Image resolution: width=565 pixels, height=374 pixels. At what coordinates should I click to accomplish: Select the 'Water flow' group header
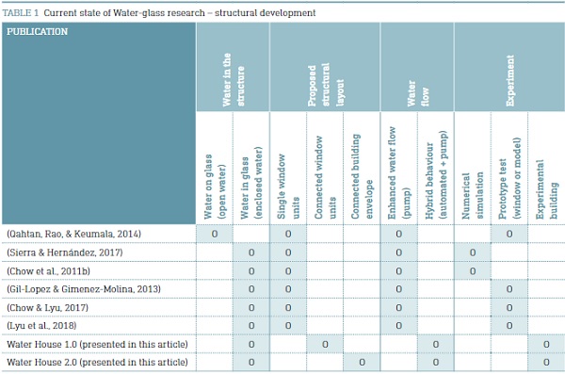point(417,67)
